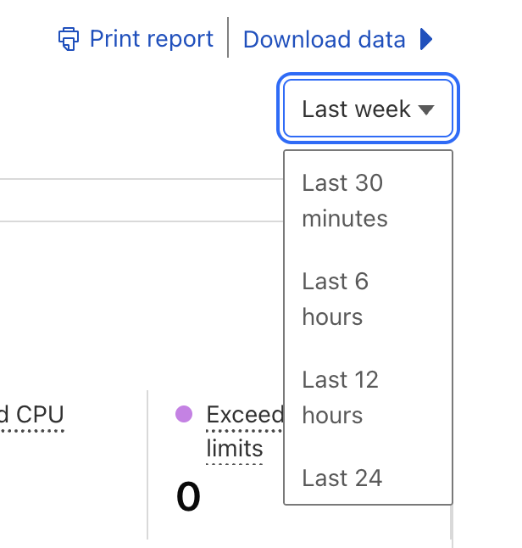522x548 pixels.
Task: Click the word "minutes" in the first option
Action: (345, 219)
